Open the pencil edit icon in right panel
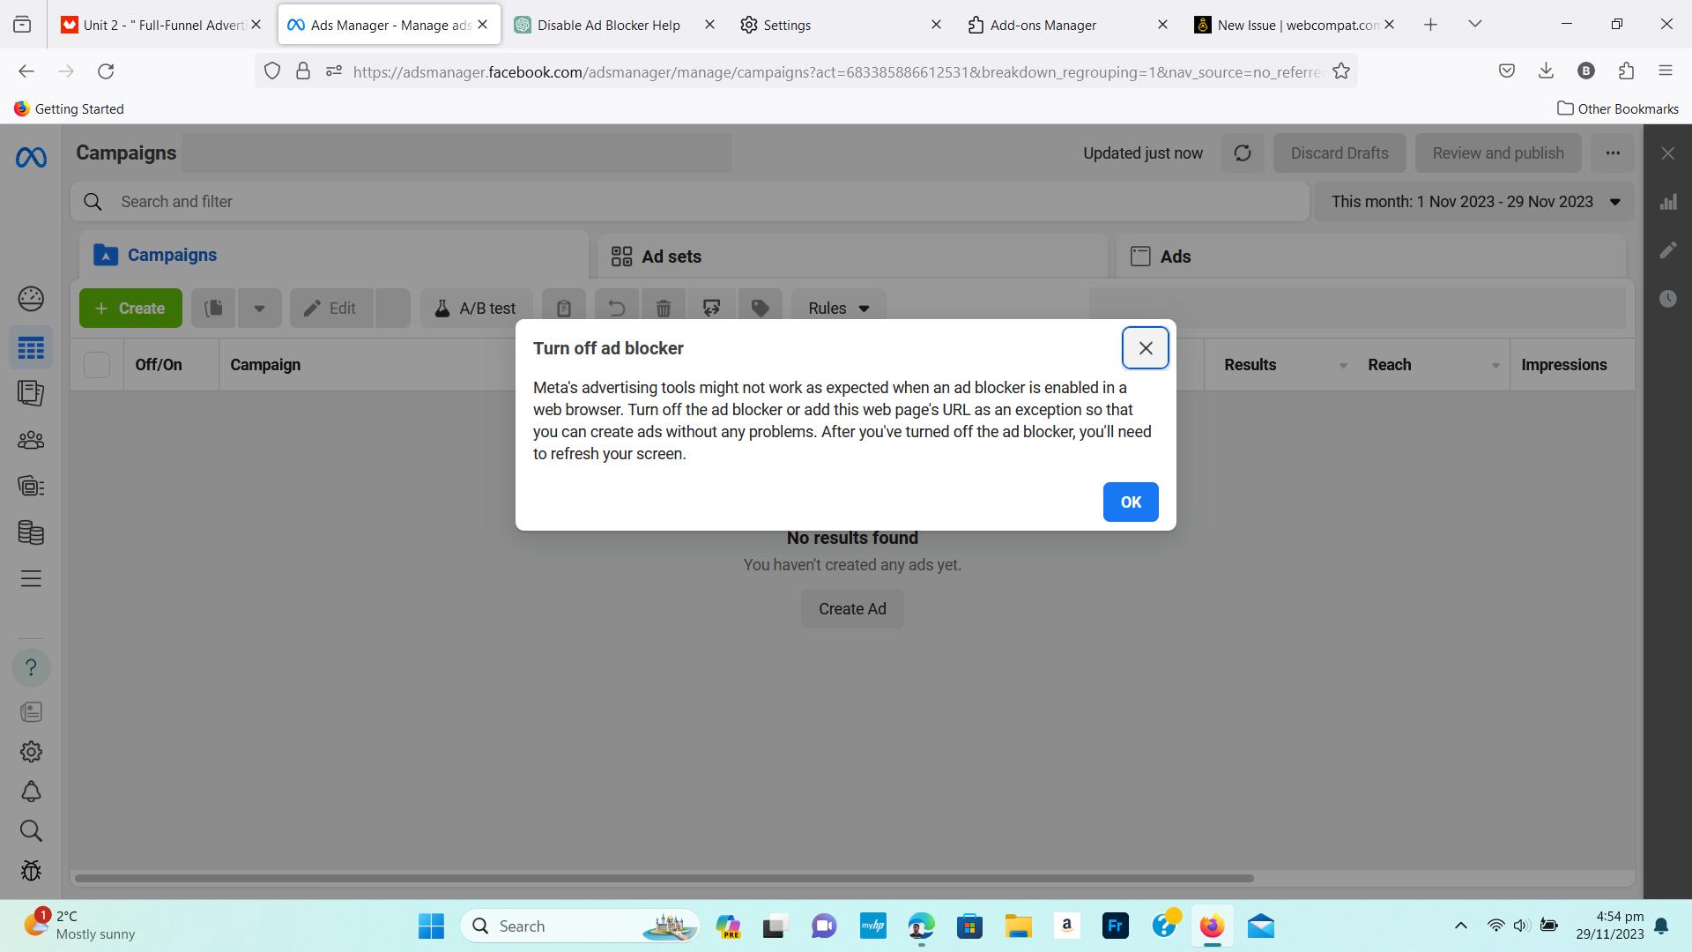 (1668, 250)
